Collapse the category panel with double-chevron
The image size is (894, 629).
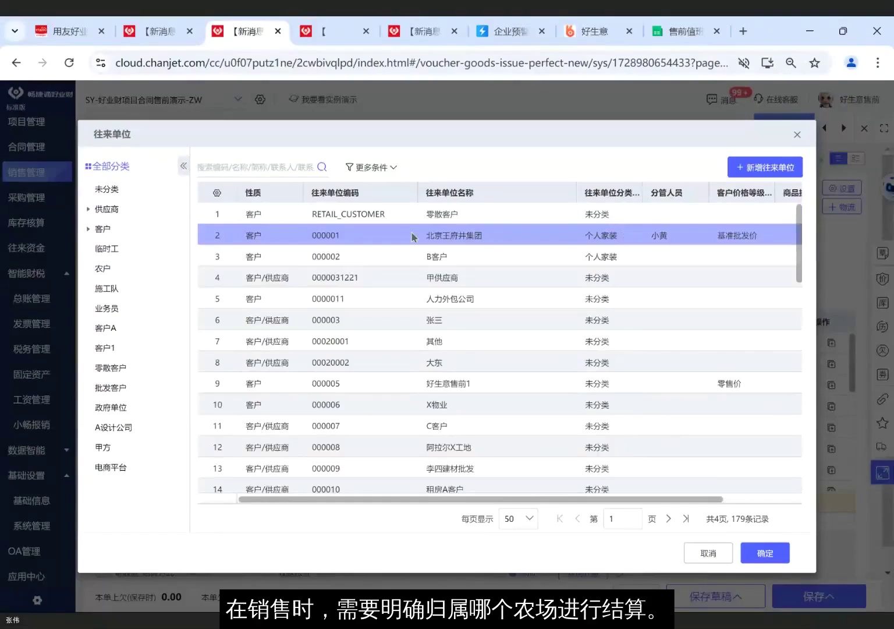click(183, 166)
